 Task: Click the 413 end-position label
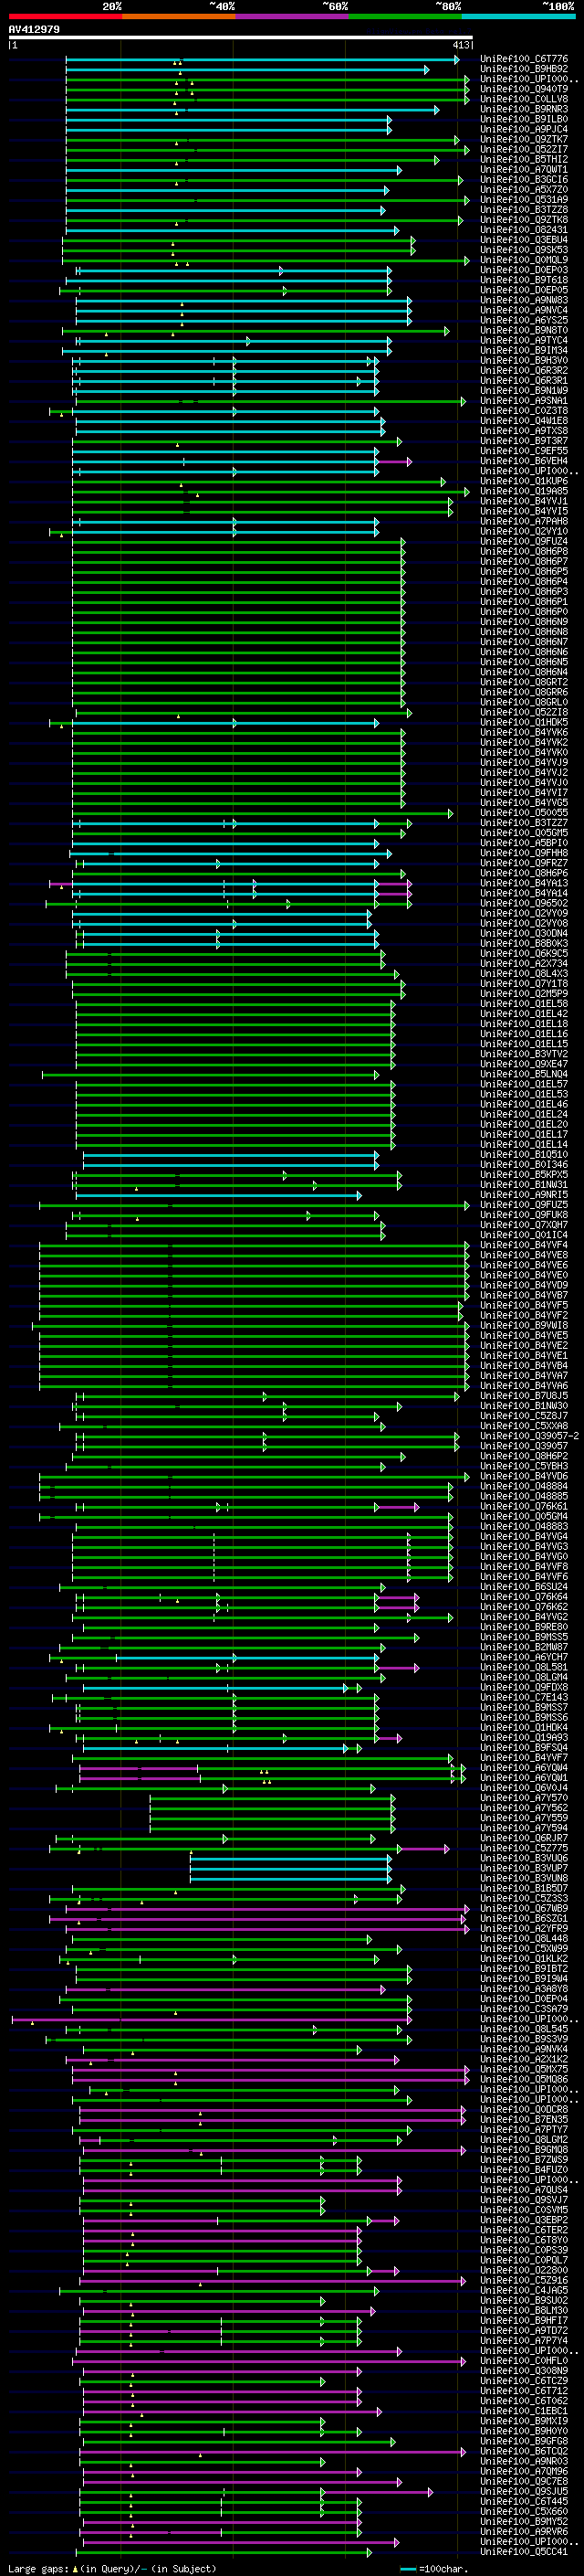tap(461, 45)
